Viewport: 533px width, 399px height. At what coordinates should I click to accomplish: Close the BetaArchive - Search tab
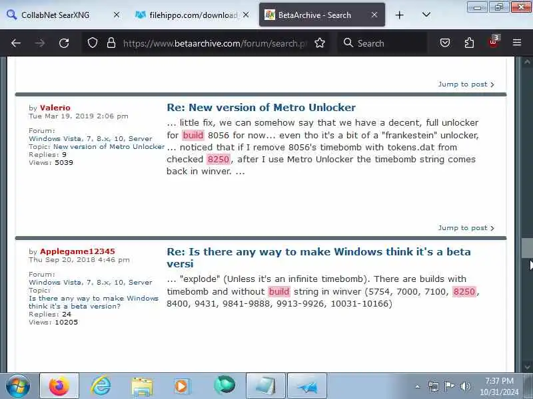click(x=374, y=15)
